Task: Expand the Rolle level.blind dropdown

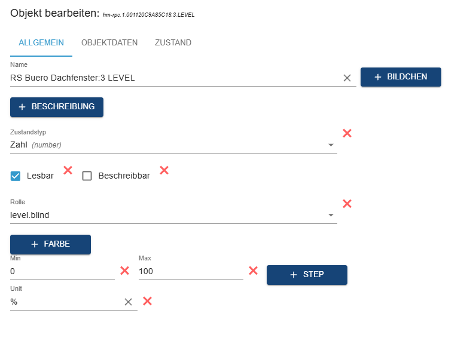Action: (173, 215)
